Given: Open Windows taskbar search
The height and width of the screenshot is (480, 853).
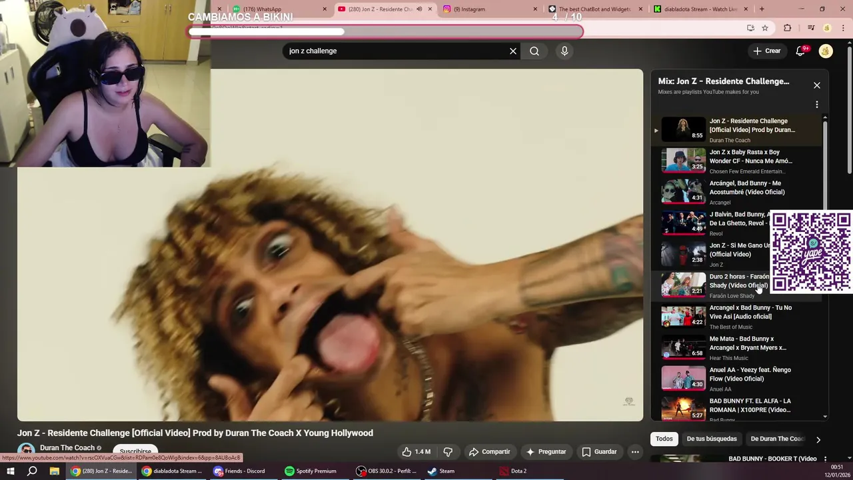Looking at the screenshot, I should point(32,471).
